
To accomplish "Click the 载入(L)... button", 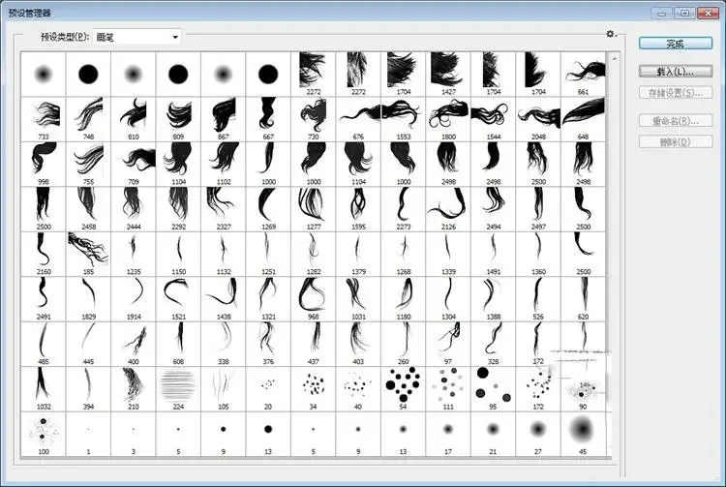I will pyautogui.click(x=675, y=72).
